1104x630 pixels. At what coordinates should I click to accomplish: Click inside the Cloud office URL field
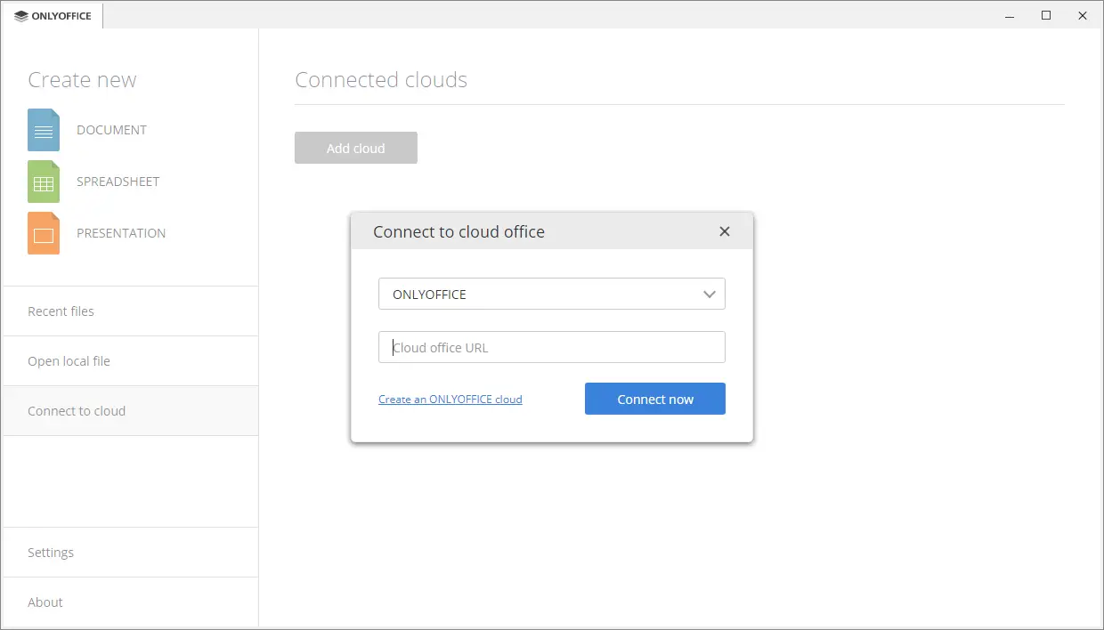[552, 347]
